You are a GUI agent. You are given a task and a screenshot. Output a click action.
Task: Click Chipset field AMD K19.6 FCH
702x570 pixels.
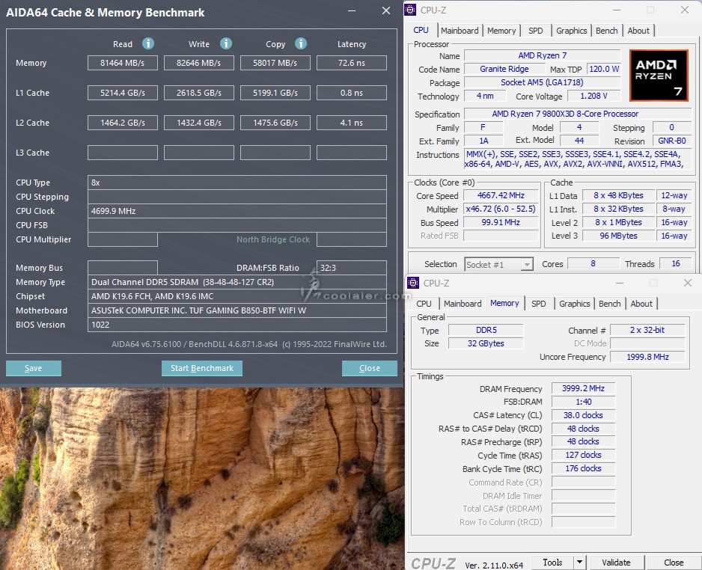pyautogui.click(x=236, y=296)
